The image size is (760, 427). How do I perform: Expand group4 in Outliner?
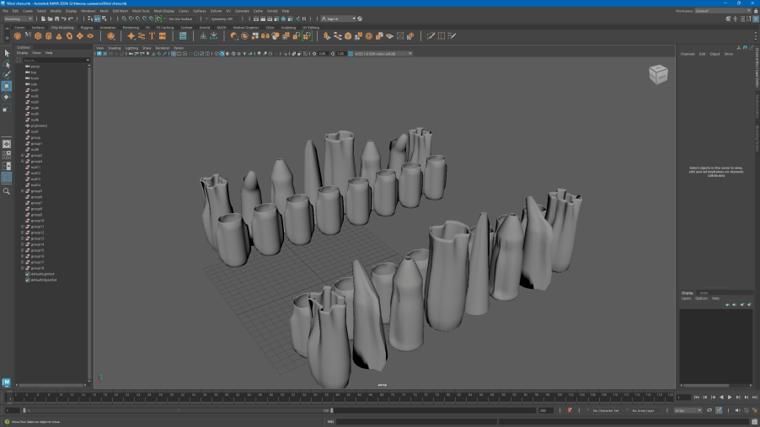(x=22, y=162)
